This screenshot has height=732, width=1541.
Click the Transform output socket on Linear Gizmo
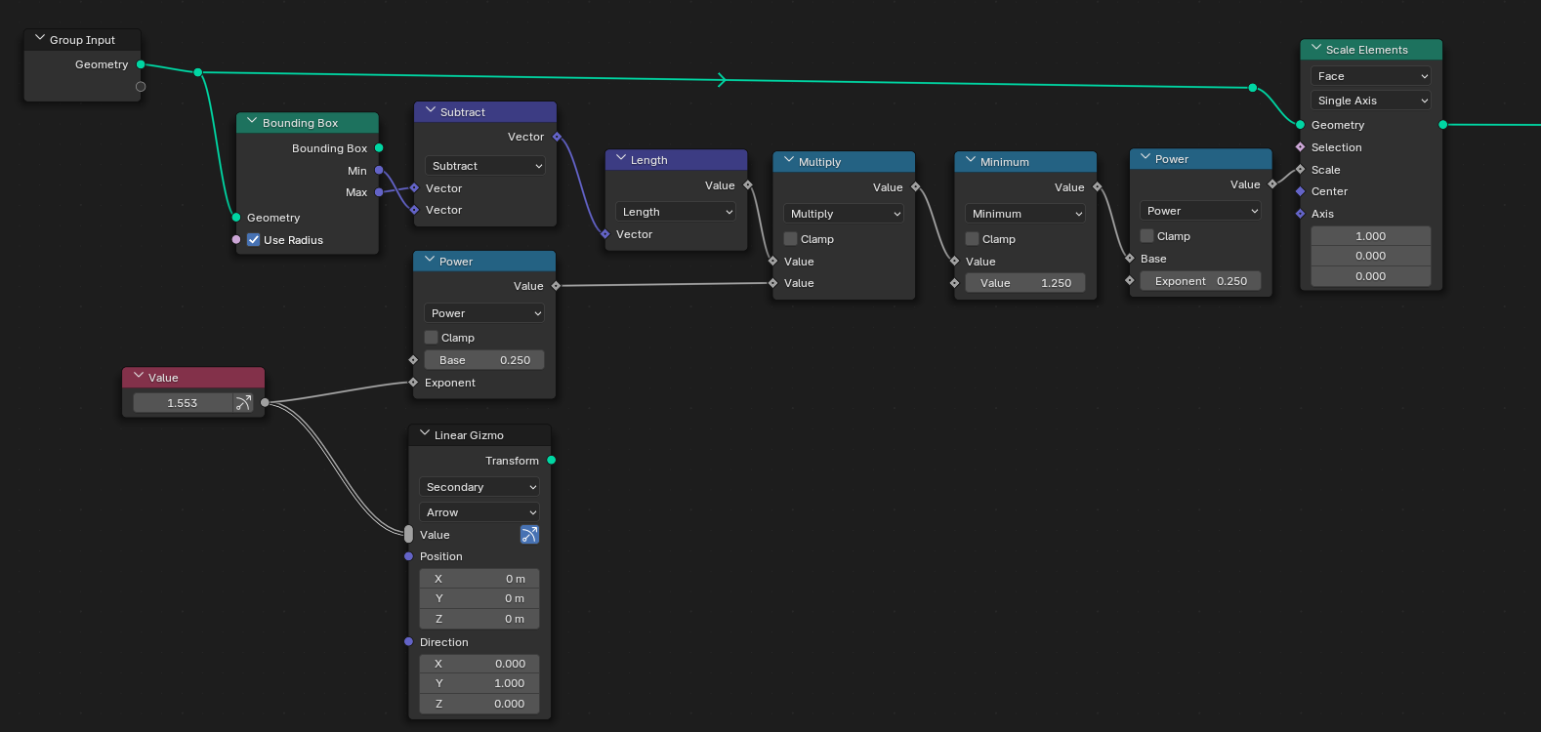(552, 461)
